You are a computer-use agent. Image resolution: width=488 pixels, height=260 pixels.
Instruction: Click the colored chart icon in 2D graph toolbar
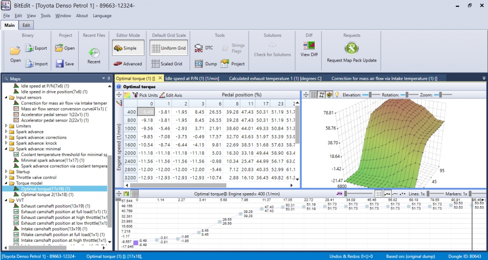pos(126,194)
